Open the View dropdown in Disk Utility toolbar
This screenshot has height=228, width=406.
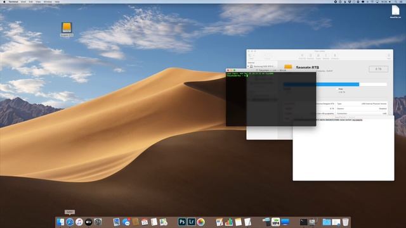(x=251, y=56)
